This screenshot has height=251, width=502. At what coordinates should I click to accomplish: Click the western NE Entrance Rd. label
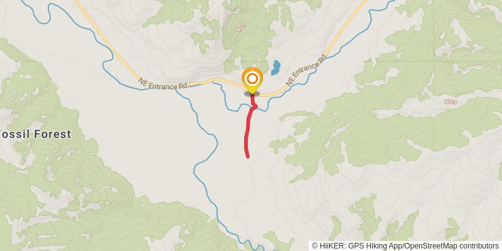point(162,84)
